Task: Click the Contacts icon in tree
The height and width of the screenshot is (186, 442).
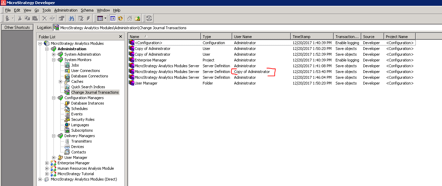Action: (x=67, y=152)
